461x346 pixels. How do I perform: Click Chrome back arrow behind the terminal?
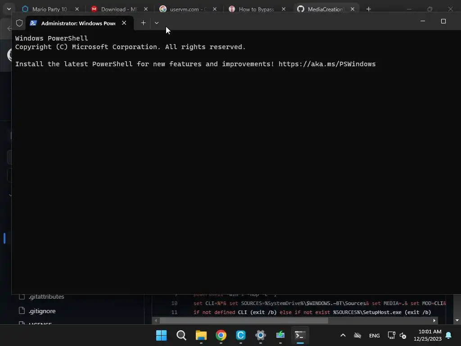click(x=9, y=28)
